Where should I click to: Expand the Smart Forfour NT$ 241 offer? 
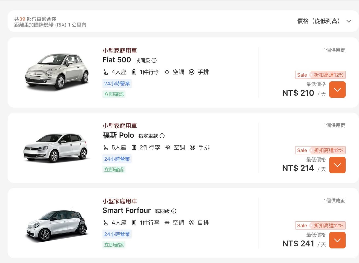coord(337,240)
